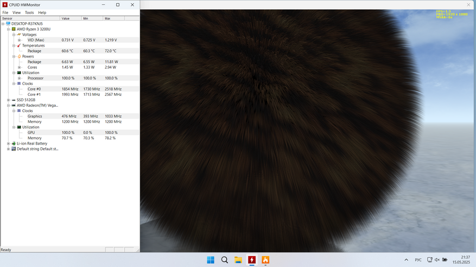Click the computer icon next to DESKTOP-R37KNJ5
476x267 pixels.
click(x=8, y=24)
